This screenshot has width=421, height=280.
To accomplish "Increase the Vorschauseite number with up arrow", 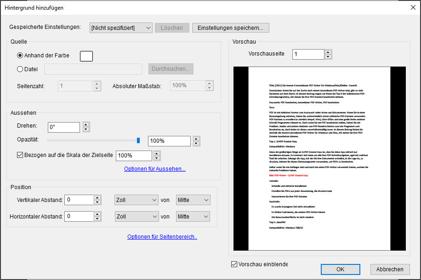I will point(328,52).
